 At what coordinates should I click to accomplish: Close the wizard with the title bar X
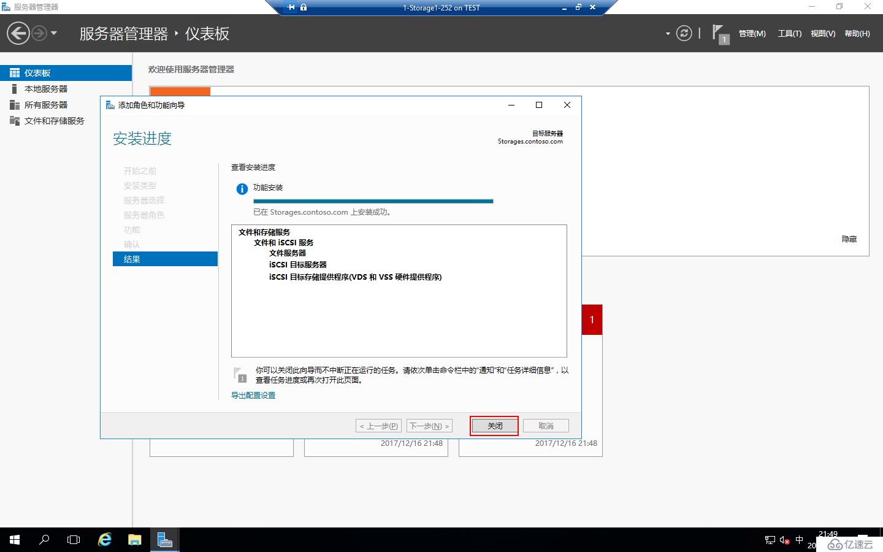point(567,105)
